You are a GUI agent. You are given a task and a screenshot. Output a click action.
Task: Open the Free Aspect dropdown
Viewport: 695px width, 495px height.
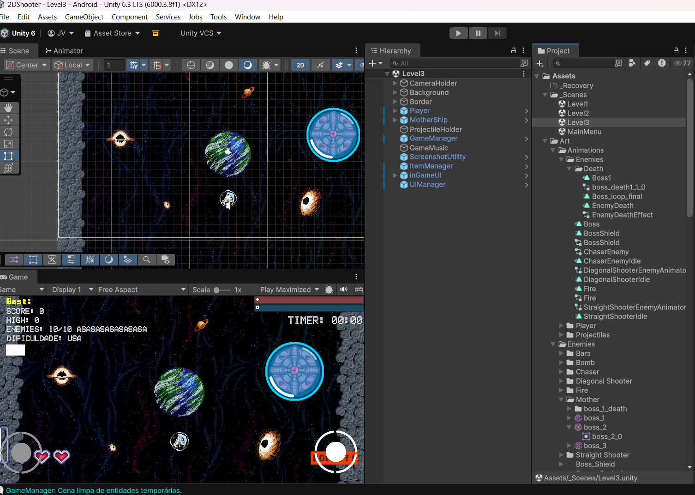(142, 290)
